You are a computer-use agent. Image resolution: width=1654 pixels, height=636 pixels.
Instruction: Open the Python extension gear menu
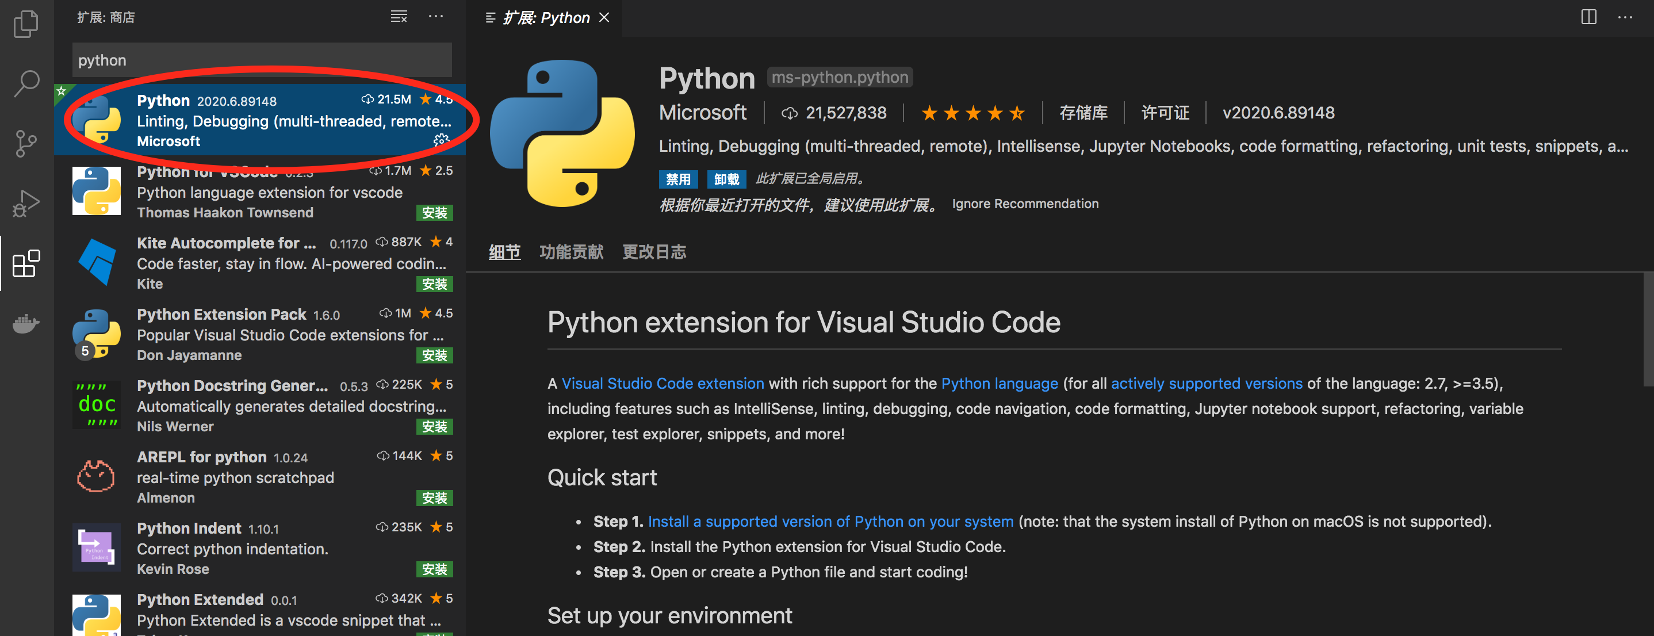tap(441, 140)
